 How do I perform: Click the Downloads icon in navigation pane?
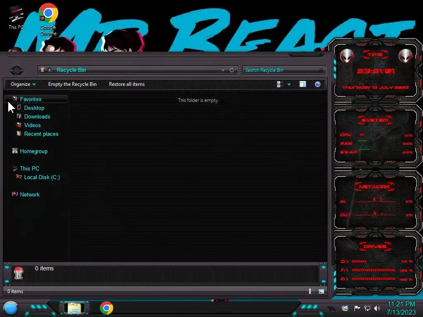coord(19,116)
